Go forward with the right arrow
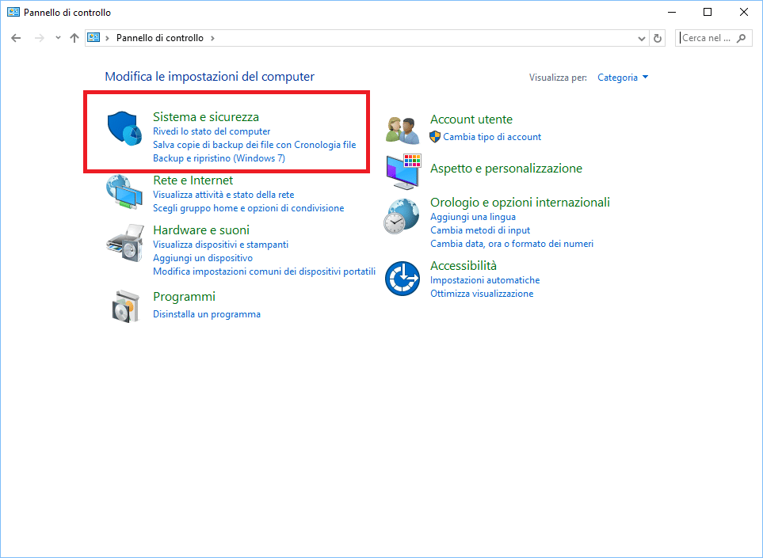Image resolution: width=763 pixels, height=558 pixels. [x=40, y=38]
